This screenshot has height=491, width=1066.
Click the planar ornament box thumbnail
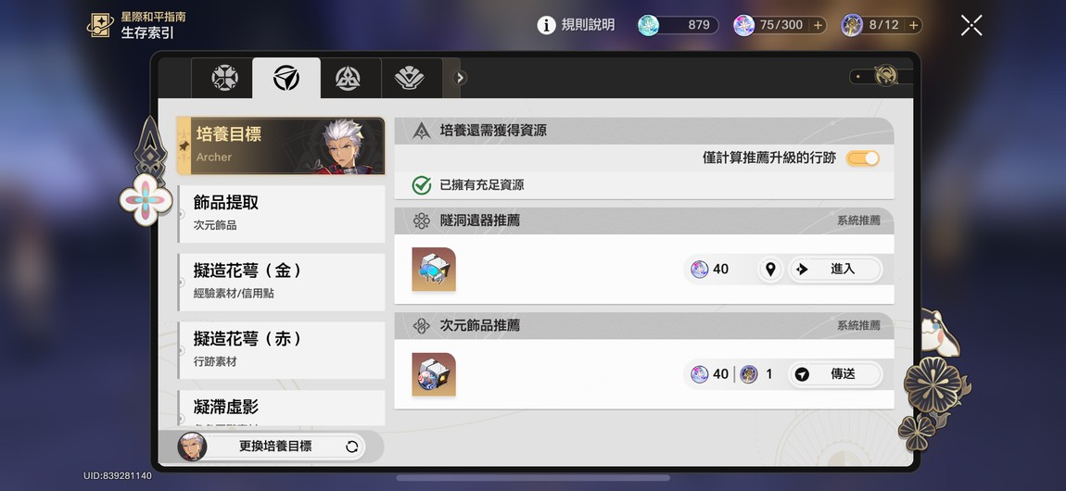(x=434, y=374)
